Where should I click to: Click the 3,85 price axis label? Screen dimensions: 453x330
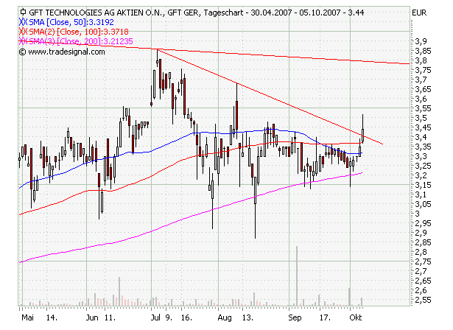tap(423, 51)
